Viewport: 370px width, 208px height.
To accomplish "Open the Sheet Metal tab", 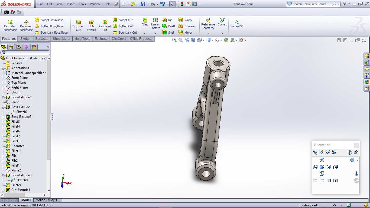I will point(61,39).
